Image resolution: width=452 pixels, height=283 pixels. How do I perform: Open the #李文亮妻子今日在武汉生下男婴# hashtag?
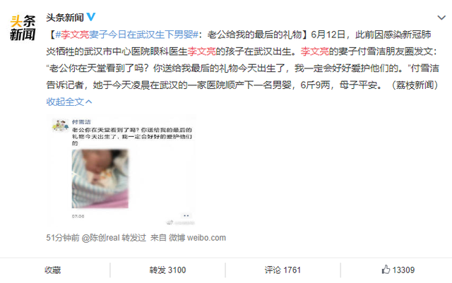coord(126,35)
